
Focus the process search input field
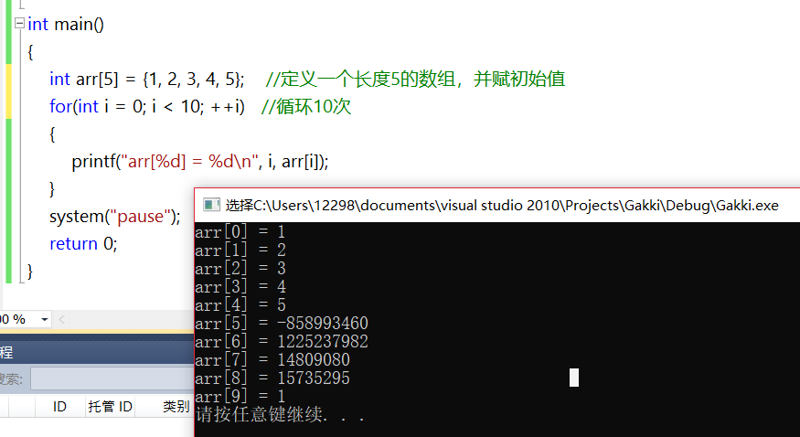click(112, 378)
